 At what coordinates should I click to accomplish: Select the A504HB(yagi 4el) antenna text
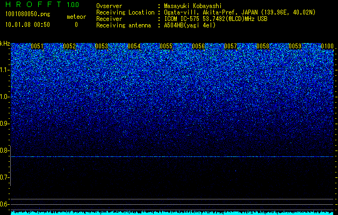(x=190, y=25)
